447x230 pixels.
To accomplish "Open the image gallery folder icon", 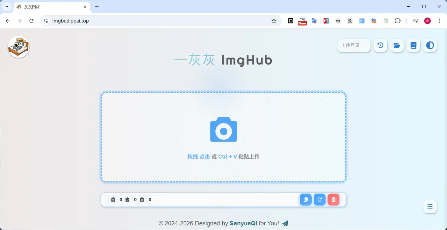I will click(397, 45).
